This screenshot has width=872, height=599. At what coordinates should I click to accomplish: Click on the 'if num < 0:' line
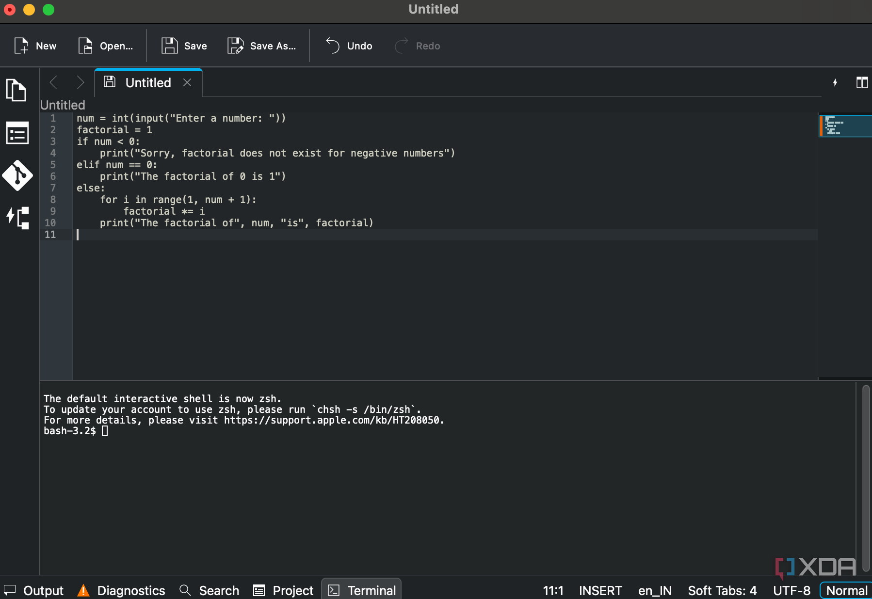[108, 142]
